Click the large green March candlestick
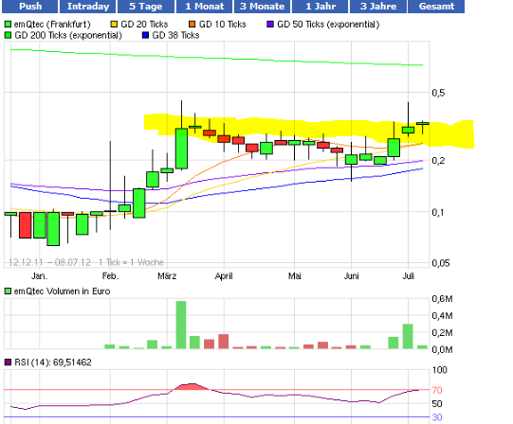513x424 pixels. (181, 149)
